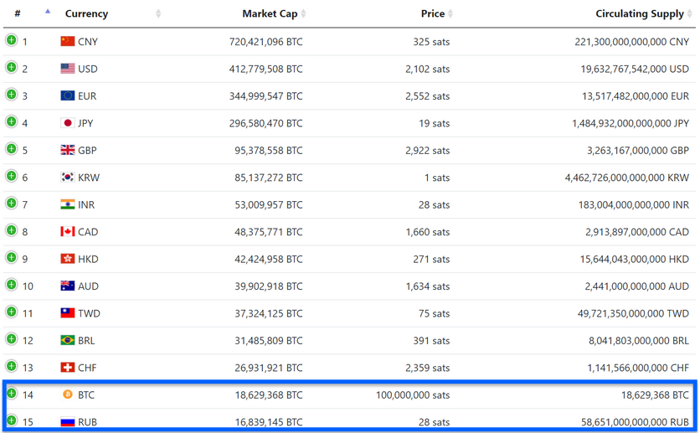Sort table by Price column

pos(434,13)
